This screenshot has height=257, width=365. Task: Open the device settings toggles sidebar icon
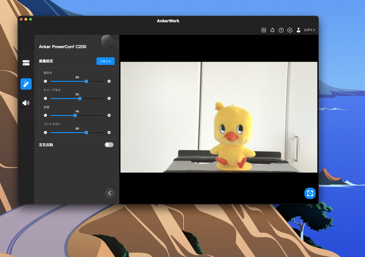tap(26, 62)
